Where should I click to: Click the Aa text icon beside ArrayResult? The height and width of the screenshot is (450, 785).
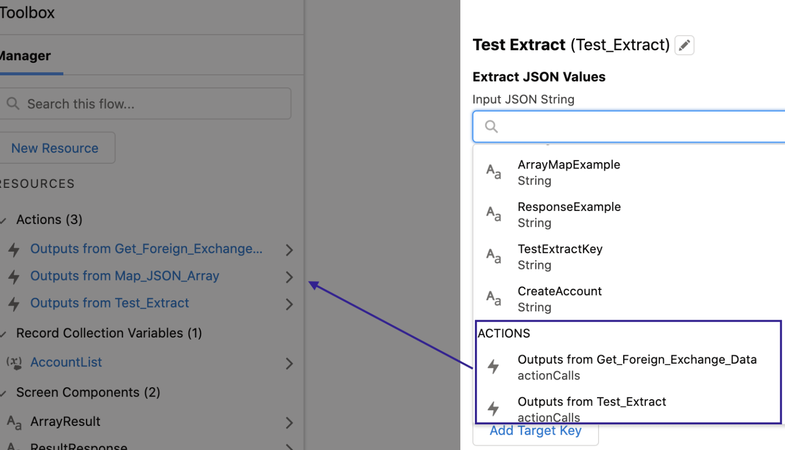pos(13,422)
